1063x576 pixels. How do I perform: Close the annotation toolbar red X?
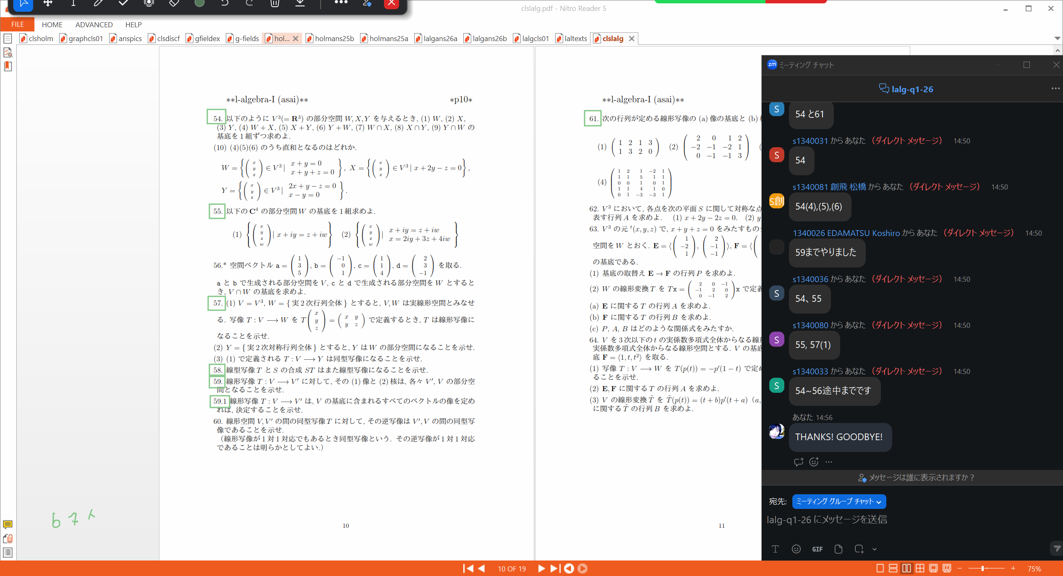coord(391,3)
